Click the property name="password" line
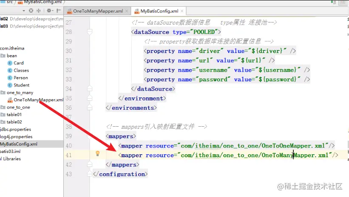The height and width of the screenshot is (197, 349). tap(227, 79)
